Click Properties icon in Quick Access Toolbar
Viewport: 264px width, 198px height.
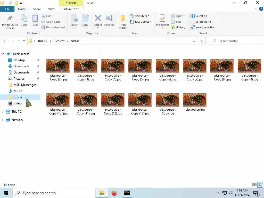click(x=10, y=3)
